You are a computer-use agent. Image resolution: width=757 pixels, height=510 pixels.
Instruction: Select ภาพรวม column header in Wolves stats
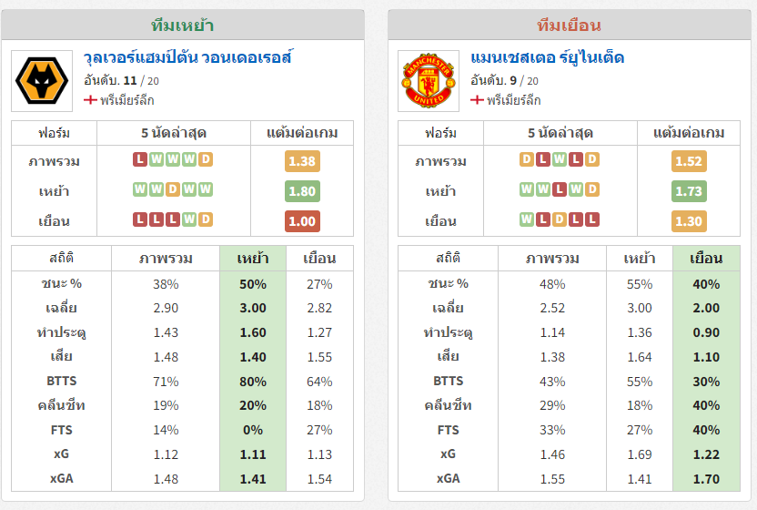pyautogui.click(x=166, y=259)
